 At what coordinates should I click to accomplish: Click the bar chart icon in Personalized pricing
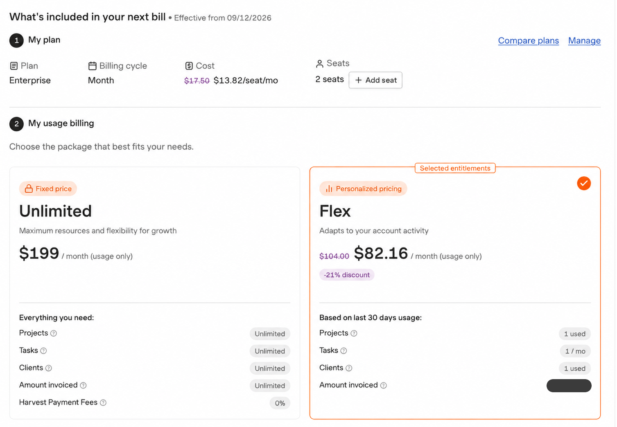(329, 189)
